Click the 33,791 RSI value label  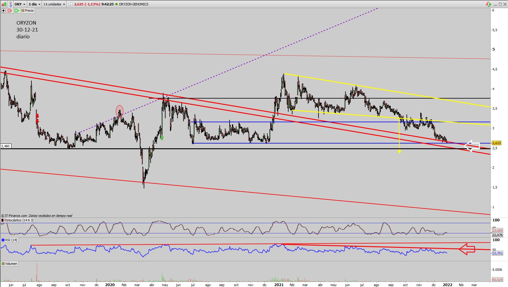tap(498, 253)
